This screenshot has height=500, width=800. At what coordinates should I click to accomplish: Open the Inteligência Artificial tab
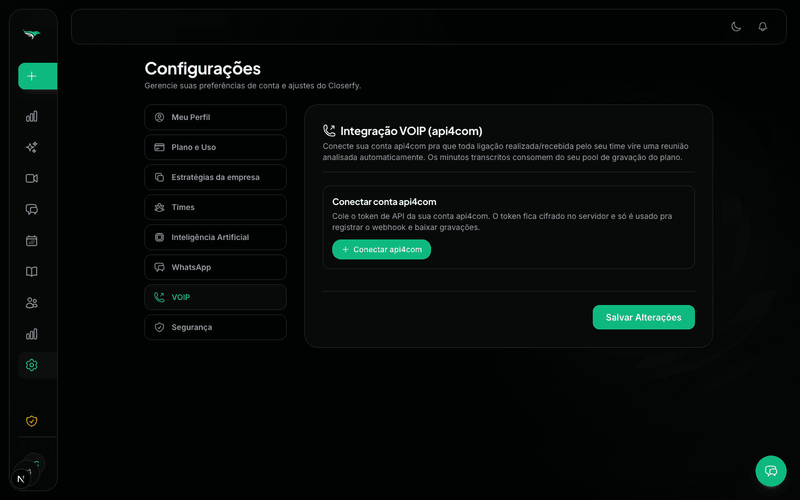click(216, 237)
